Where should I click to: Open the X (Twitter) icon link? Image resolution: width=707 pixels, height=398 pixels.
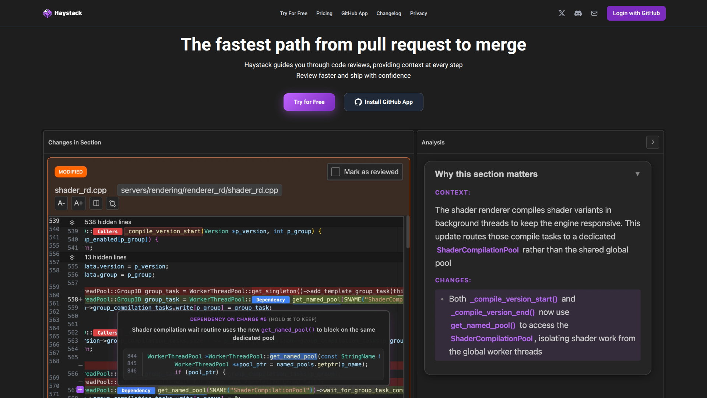(562, 13)
